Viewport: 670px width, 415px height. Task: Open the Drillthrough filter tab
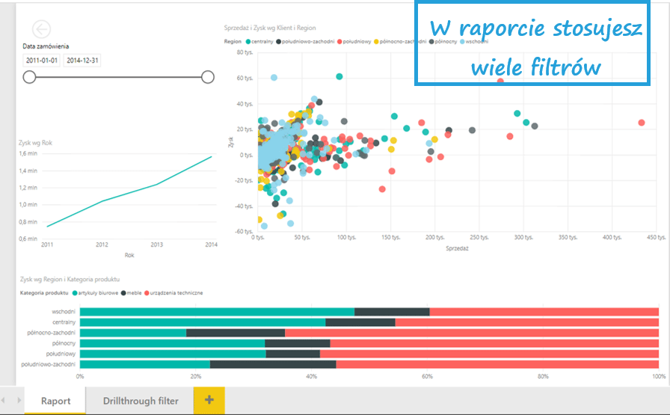click(x=141, y=401)
